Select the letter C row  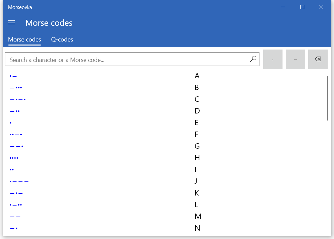pos(197,99)
